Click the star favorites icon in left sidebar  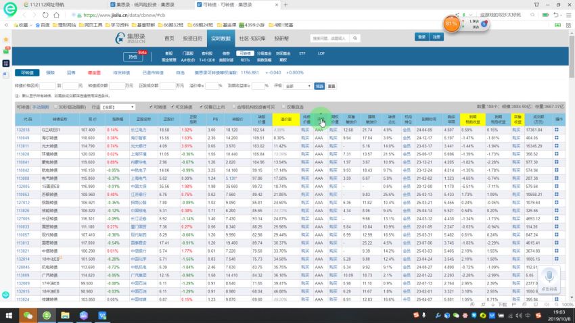pyautogui.click(x=6, y=39)
